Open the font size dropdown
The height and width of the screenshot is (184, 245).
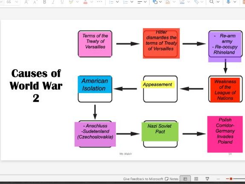[x=17, y=2]
